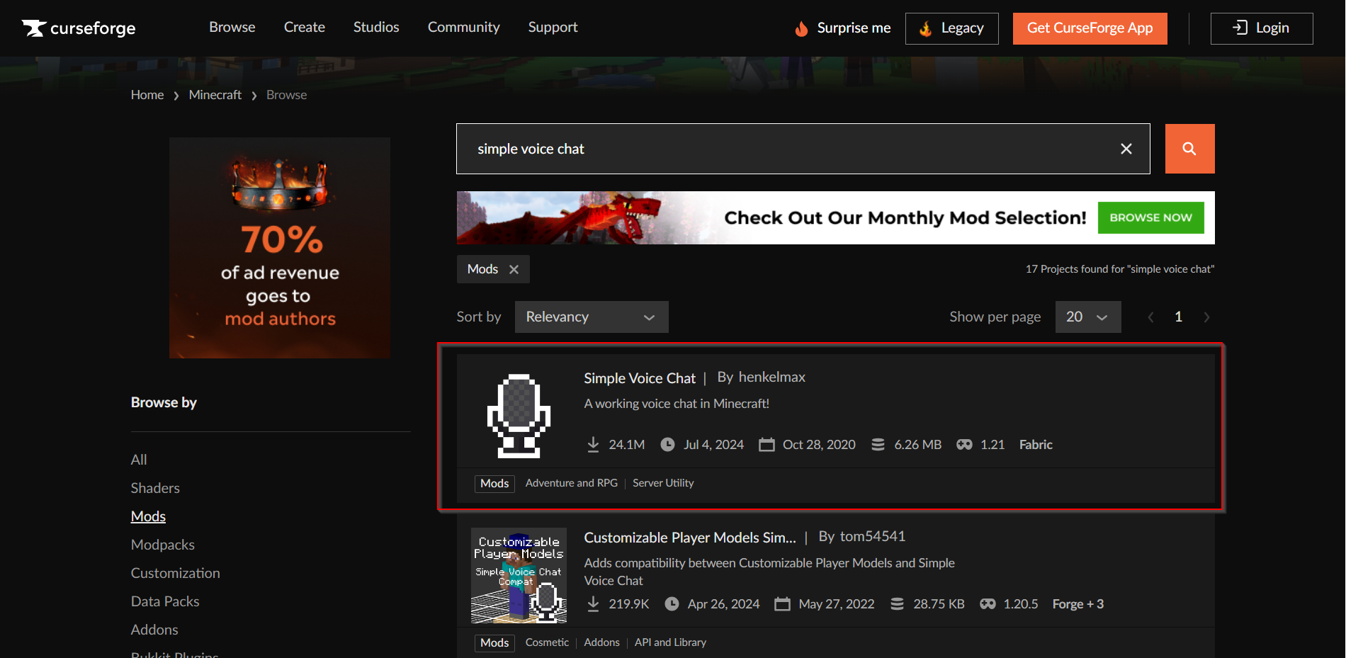Open author henkelmax profile

pyautogui.click(x=772, y=378)
